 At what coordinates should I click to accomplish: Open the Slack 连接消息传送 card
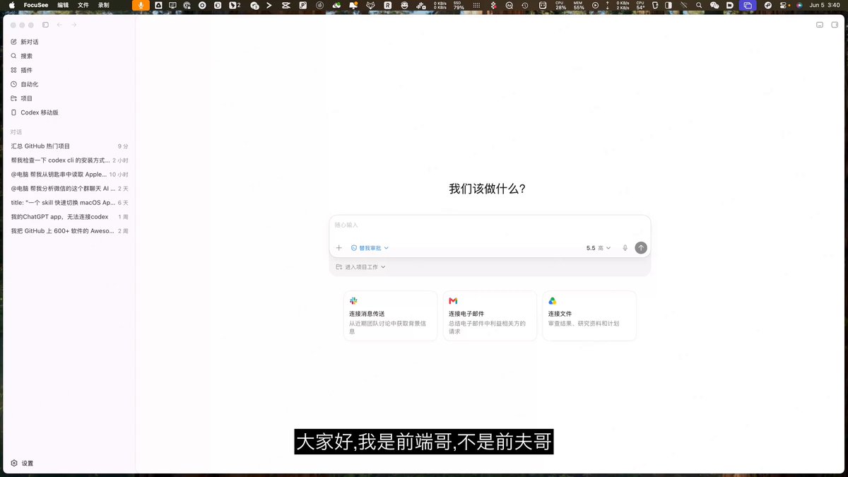click(391, 316)
